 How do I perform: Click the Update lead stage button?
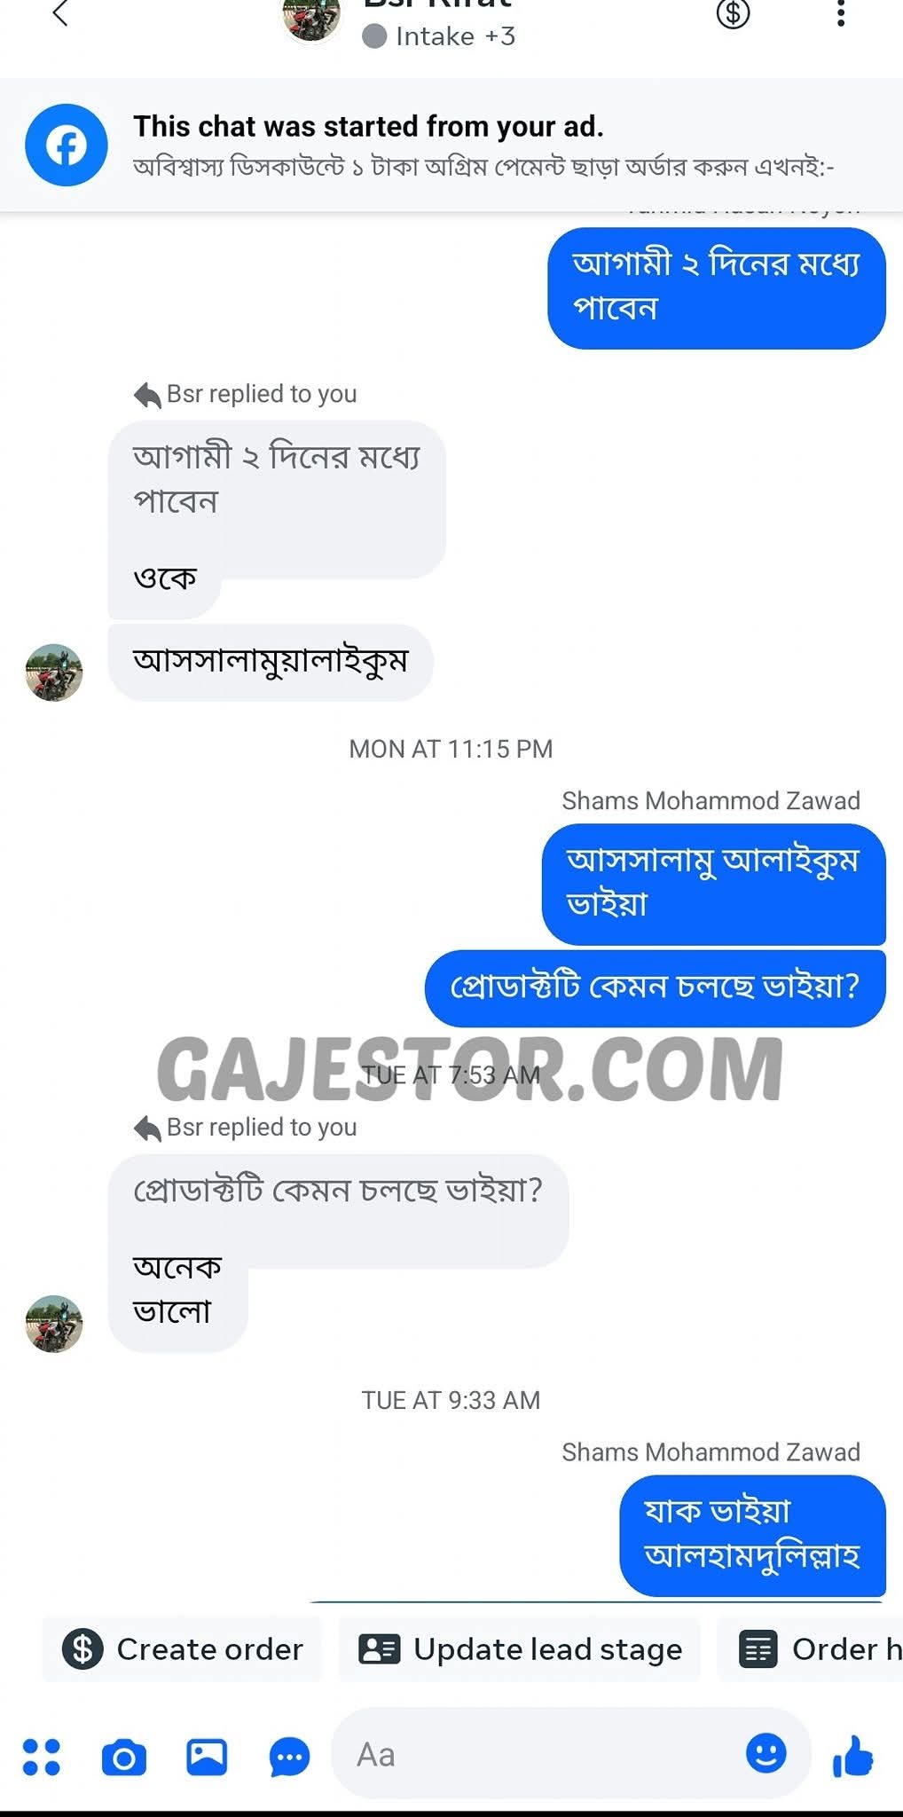pyautogui.click(x=520, y=1649)
